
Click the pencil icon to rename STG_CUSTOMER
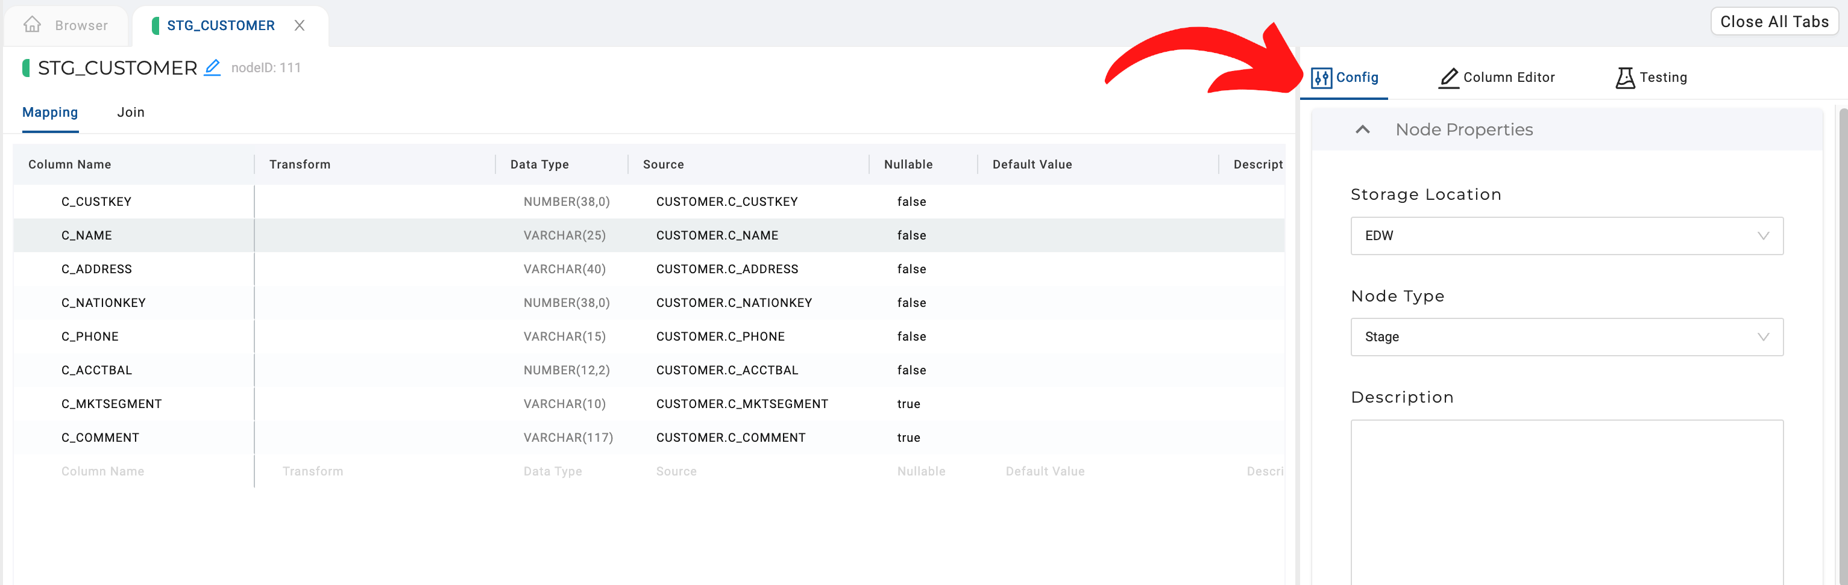[x=212, y=68]
